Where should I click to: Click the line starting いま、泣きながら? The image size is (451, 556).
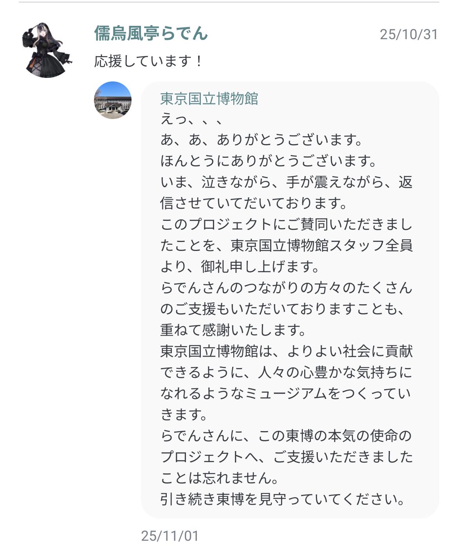tap(286, 182)
